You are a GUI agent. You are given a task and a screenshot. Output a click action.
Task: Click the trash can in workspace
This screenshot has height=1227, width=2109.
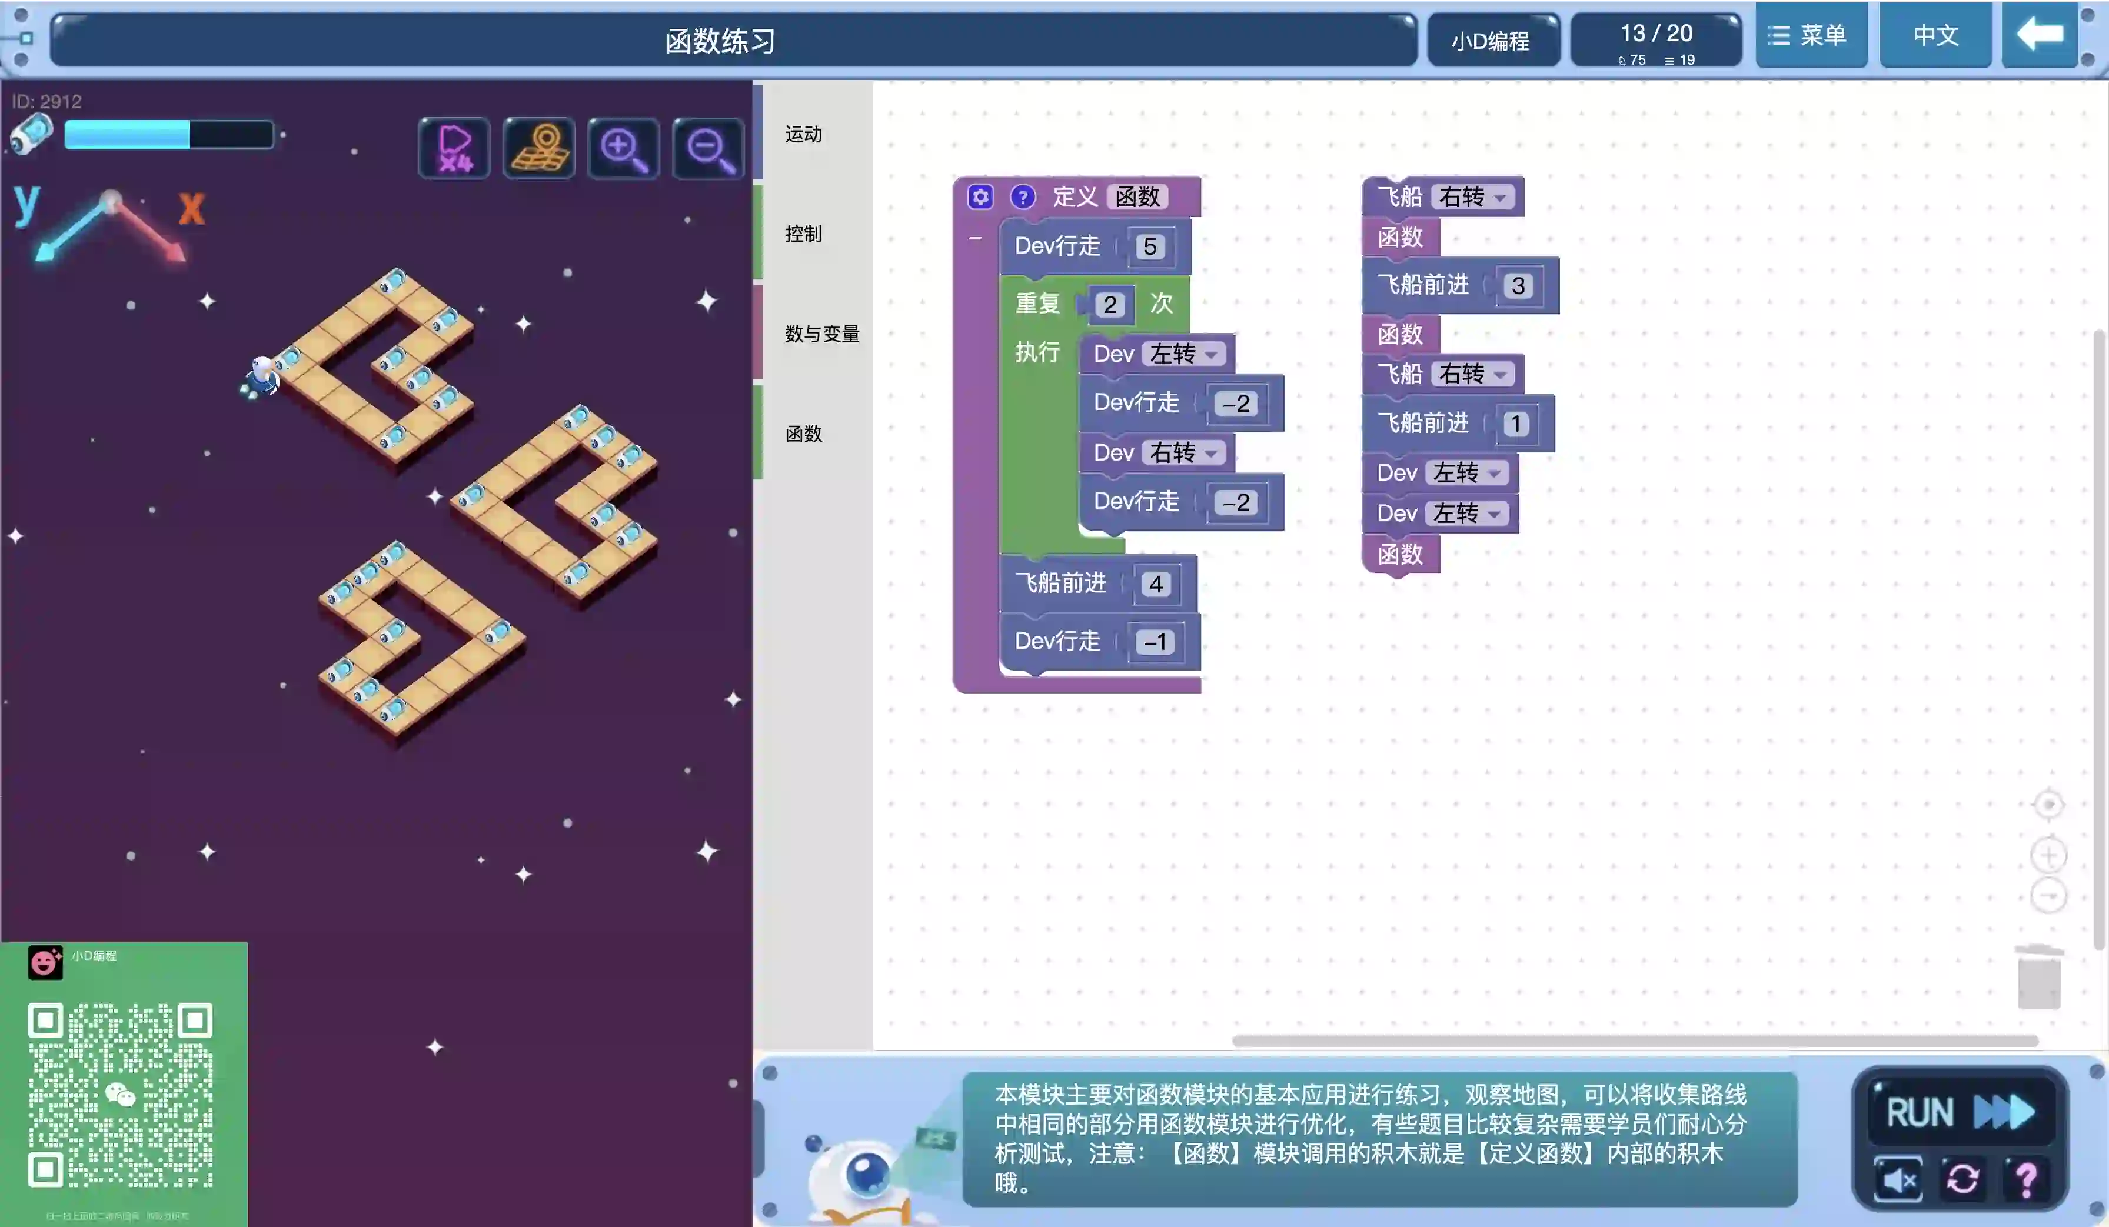coord(2039,976)
